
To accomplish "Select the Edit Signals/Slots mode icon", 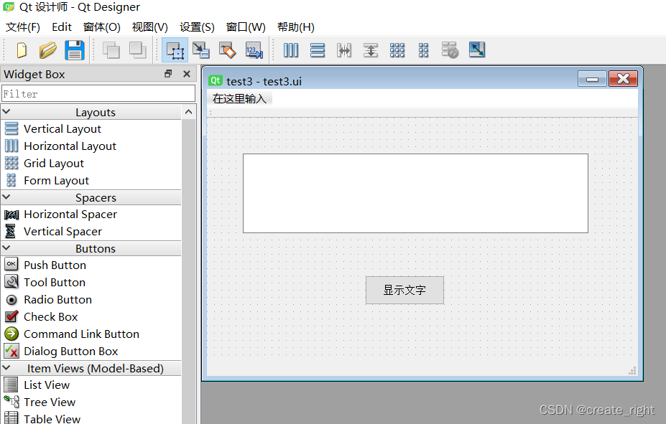I will coord(201,50).
